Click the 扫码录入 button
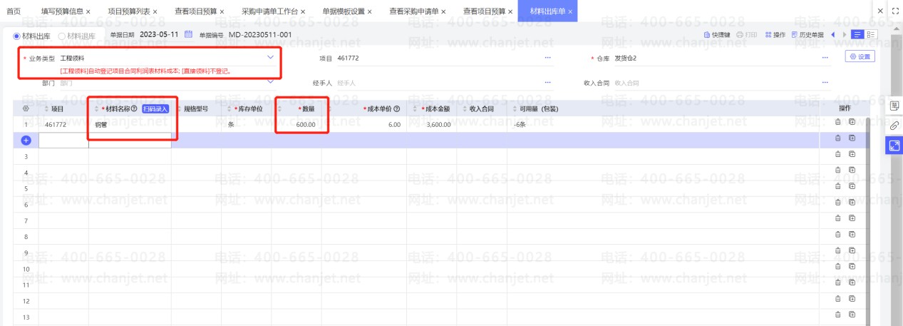Screen dimensions: 903x326 155,109
